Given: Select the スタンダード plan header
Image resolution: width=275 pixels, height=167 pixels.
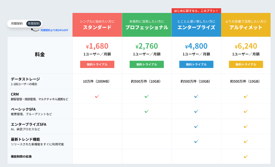Looking at the screenshot, I should 97,25.
